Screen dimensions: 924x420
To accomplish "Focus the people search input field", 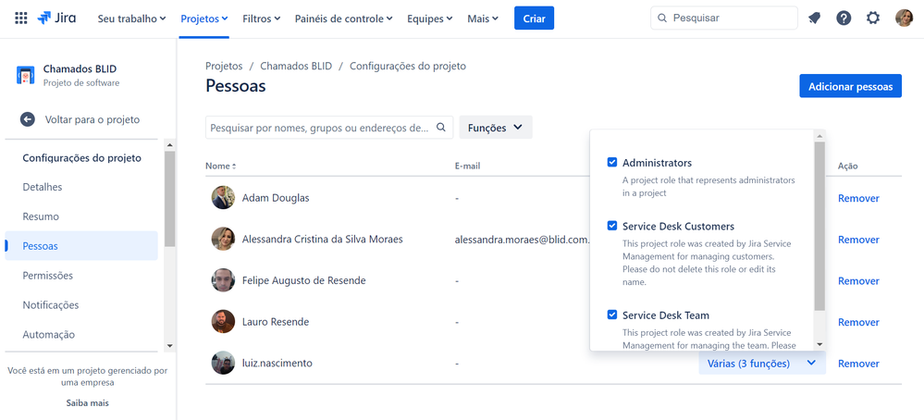I will tap(329, 128).
